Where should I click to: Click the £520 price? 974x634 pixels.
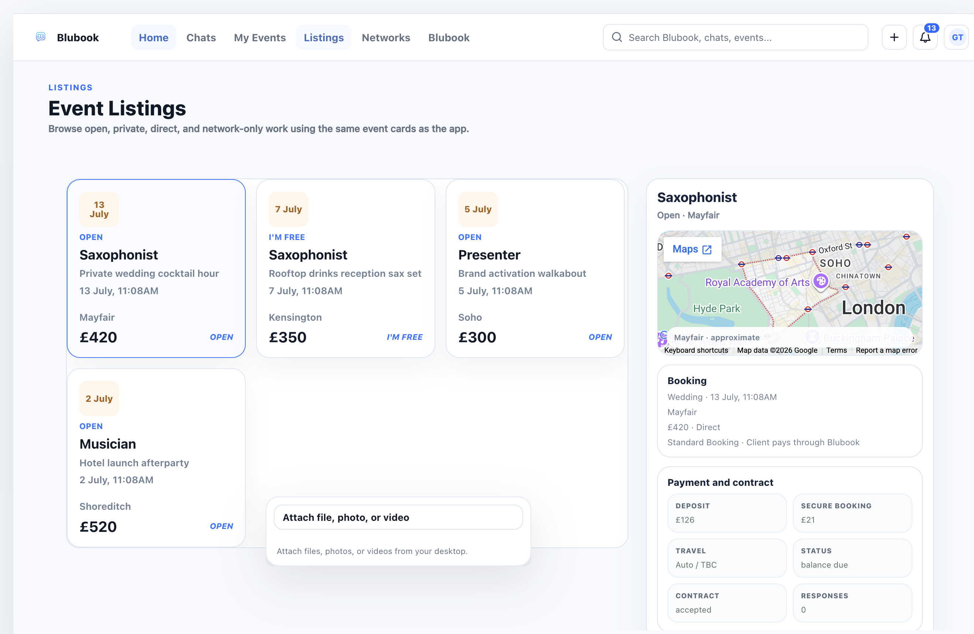[x=98, y=526]
